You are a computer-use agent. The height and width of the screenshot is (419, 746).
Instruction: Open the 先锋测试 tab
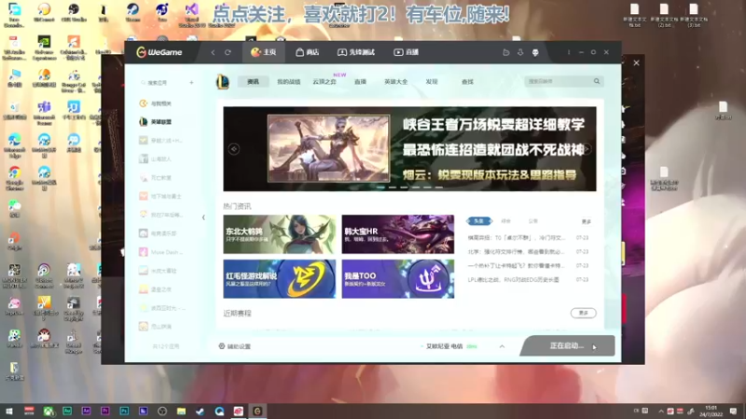[356, 52]
